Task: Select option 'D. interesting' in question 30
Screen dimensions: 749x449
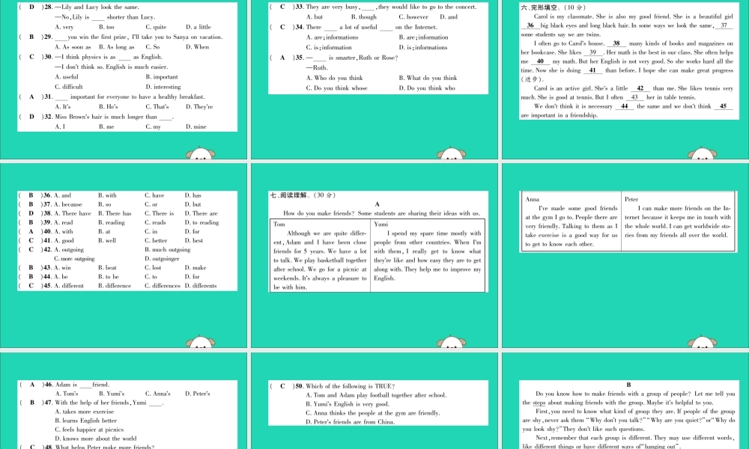Action: click(x=163, y=87)
